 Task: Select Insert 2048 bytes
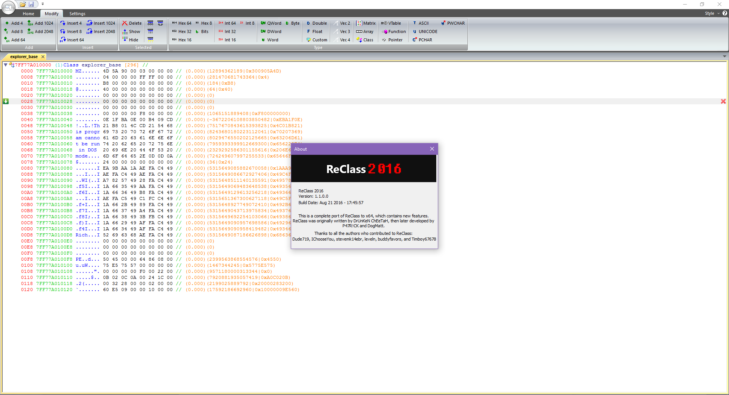tap(101, 31)
